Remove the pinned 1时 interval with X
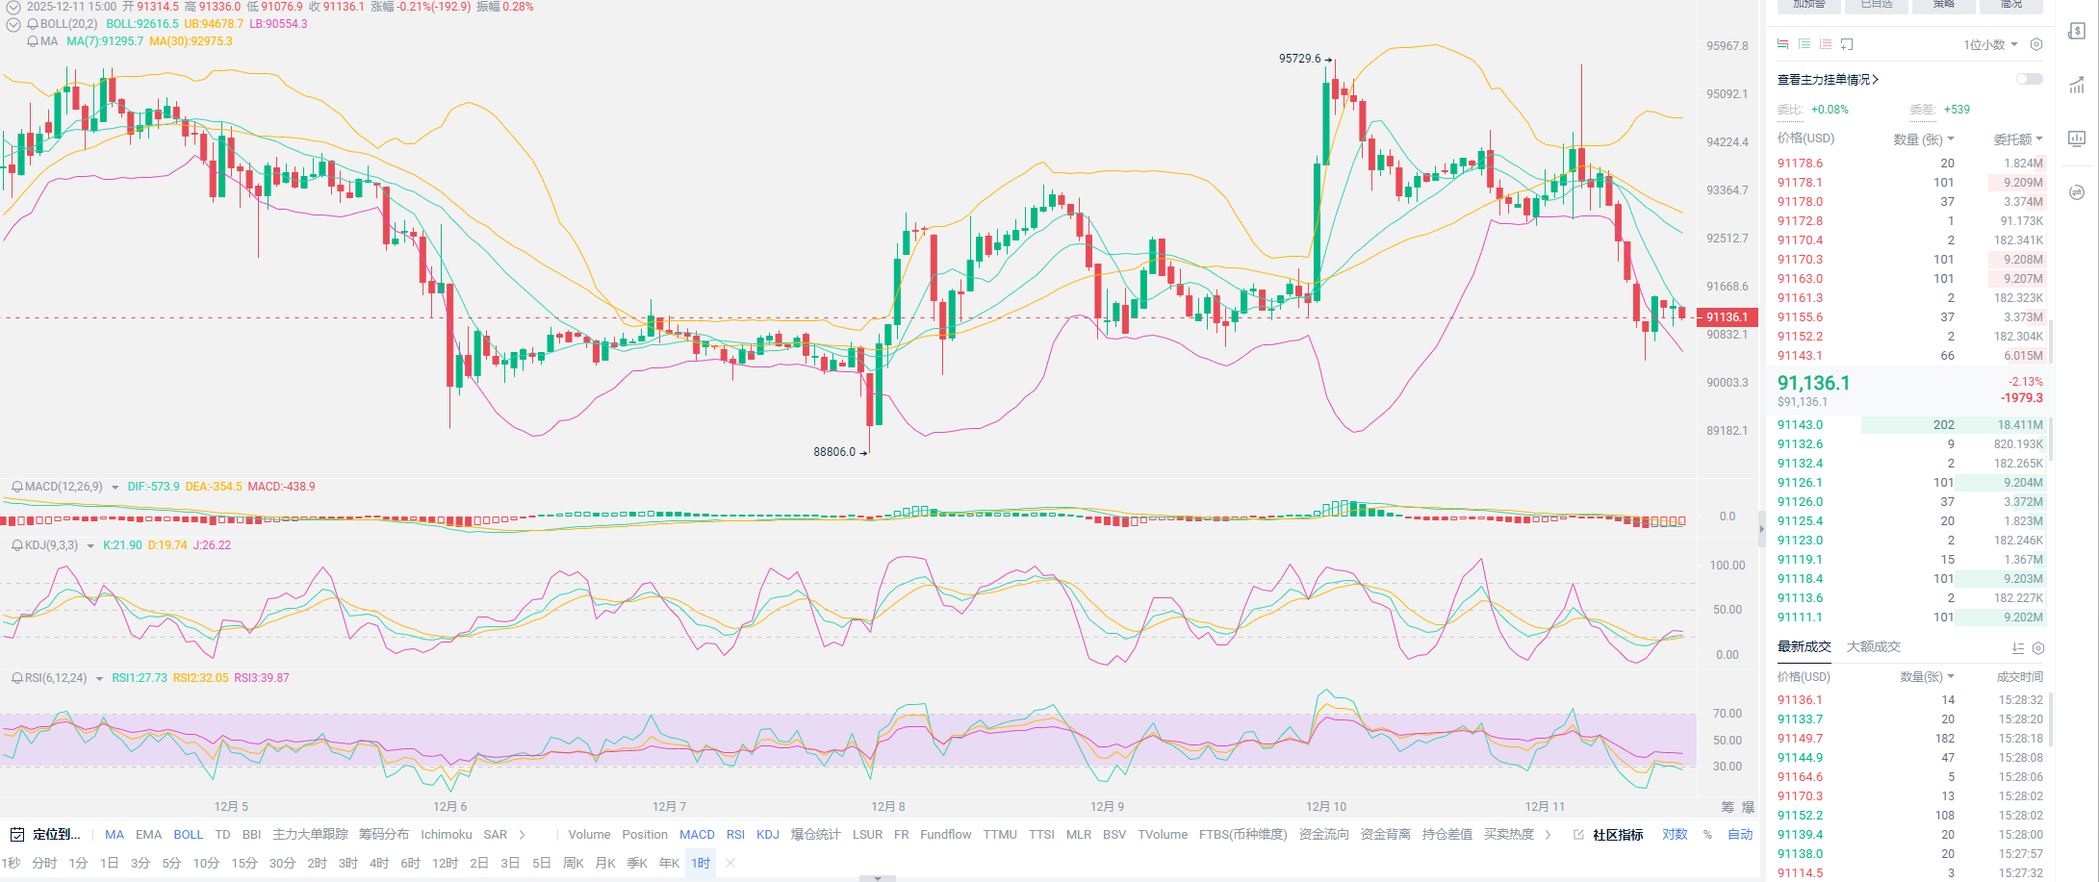 coord(730,863)
